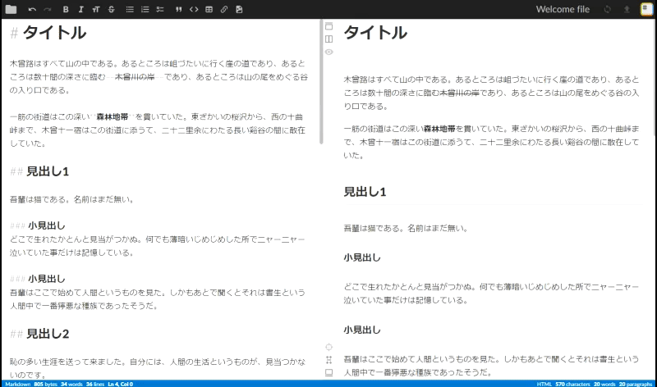Image resolution: width=657 pixels, height=387 pixels.
Task: Click '36 lines' in the status bar
Action: pyautogui.click(x=95, y=384)
